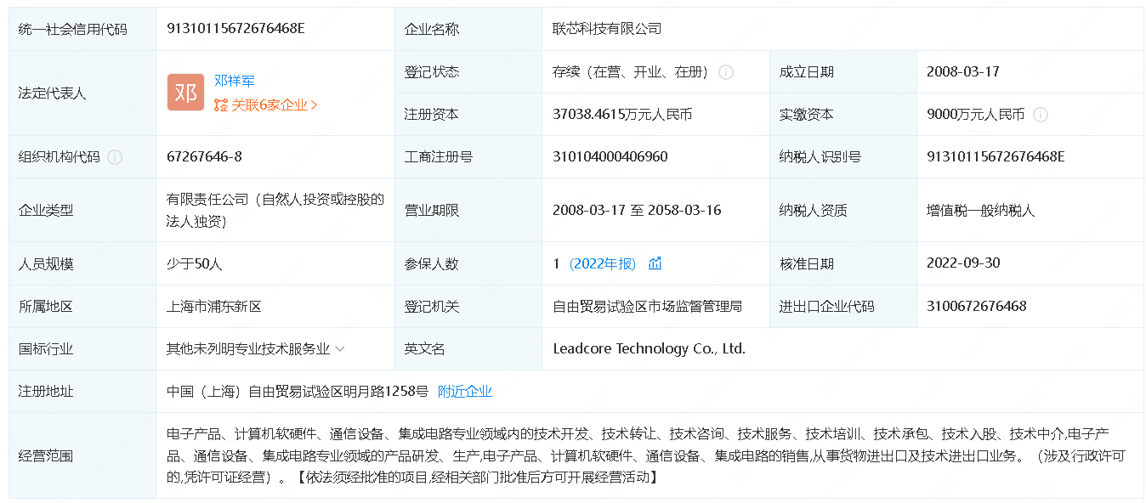Image resolution: width=1146 pixels, height=503 pixels.
Task: Select registered capital 37038.4615万元人民币
Action: (622, 115)
